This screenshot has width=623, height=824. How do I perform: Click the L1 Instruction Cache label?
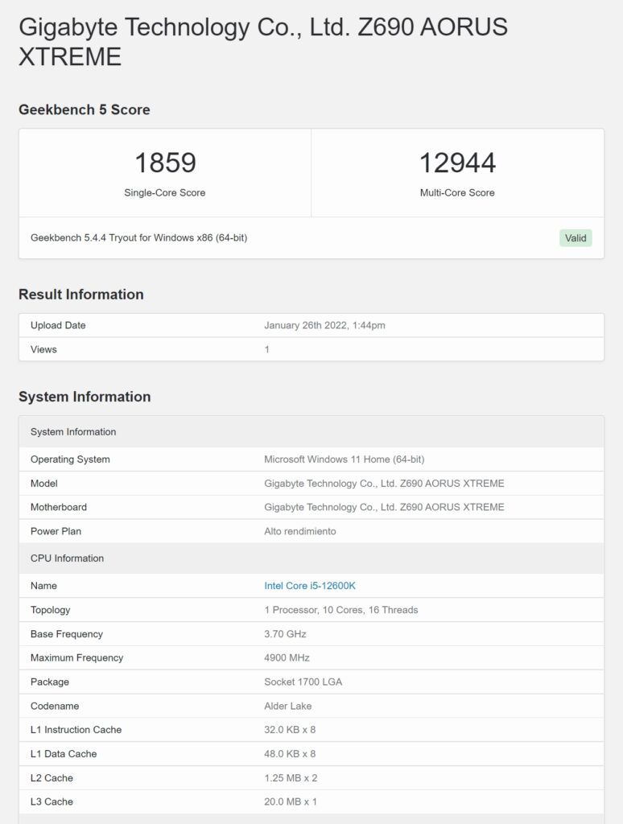pos(76,729)
